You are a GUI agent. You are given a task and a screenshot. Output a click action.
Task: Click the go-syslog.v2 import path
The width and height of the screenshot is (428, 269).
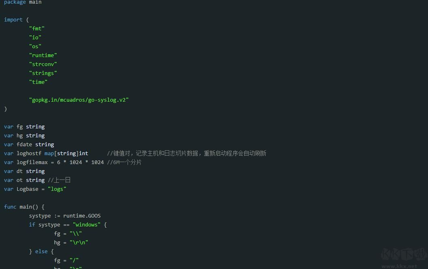[x=79, y=100]
